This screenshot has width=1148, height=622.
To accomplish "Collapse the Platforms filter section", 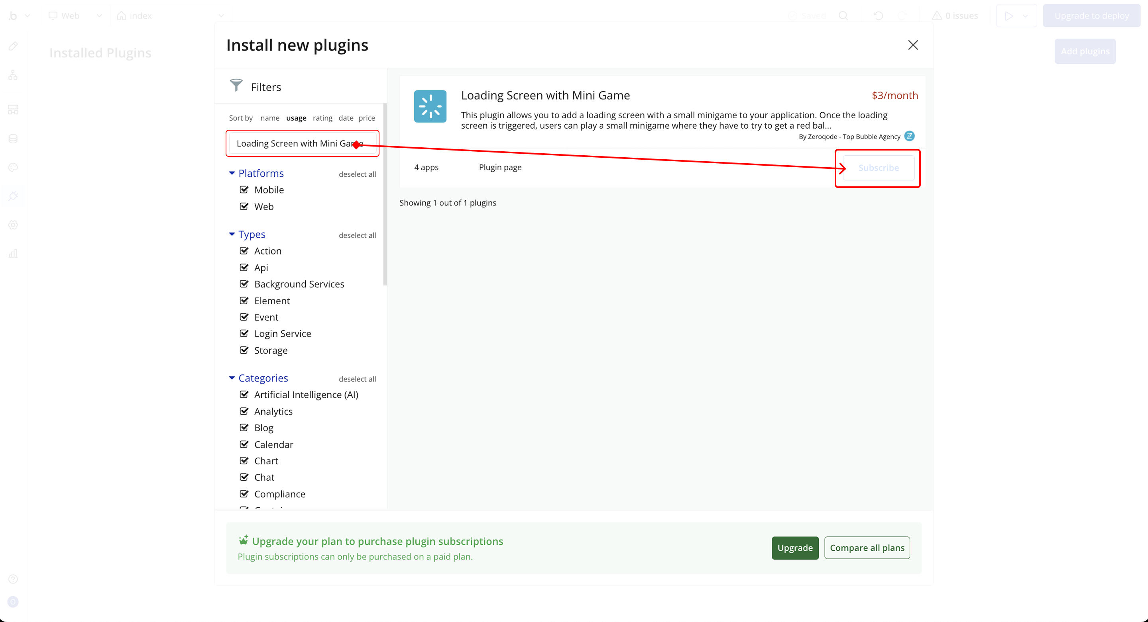I will (232, 173).
